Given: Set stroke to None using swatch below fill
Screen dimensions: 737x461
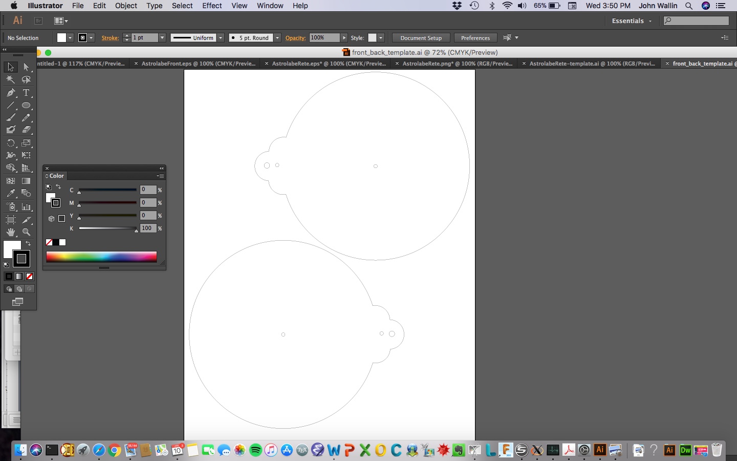Looking at the screenshot, I should 49,242.
